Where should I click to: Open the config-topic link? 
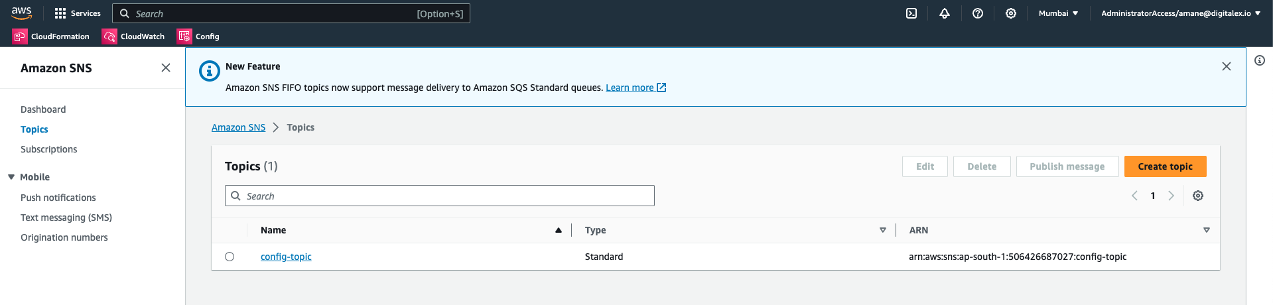point(286,257)
